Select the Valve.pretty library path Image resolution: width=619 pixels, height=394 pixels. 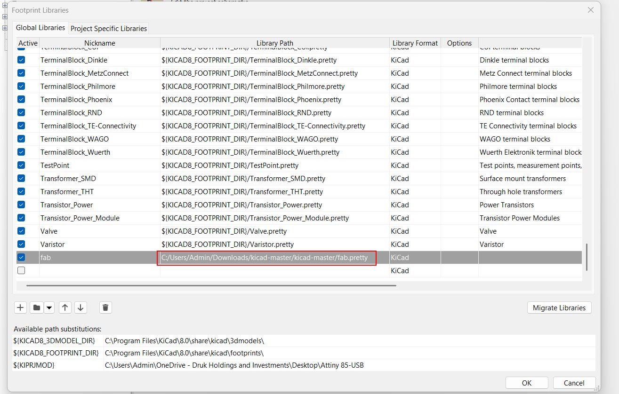275,231
